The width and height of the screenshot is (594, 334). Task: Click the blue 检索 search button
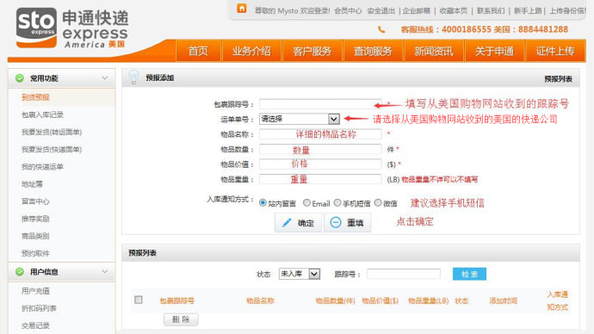tap(469, 274)
